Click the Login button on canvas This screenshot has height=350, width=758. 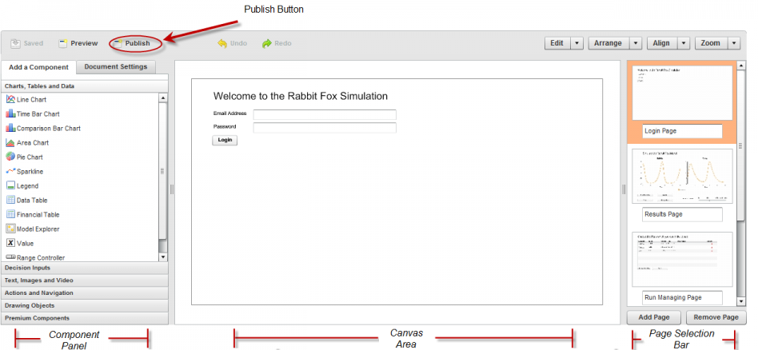click(225, 140)
